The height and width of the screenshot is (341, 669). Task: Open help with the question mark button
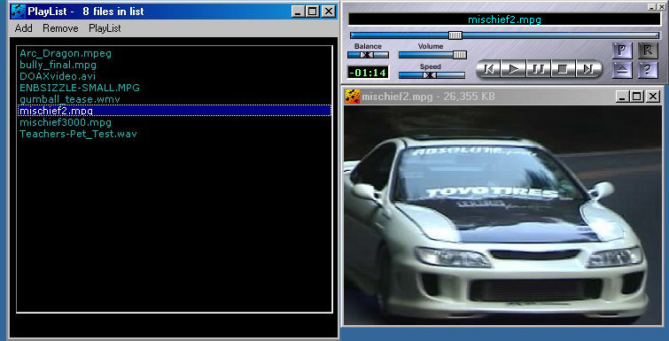[648, 70]
